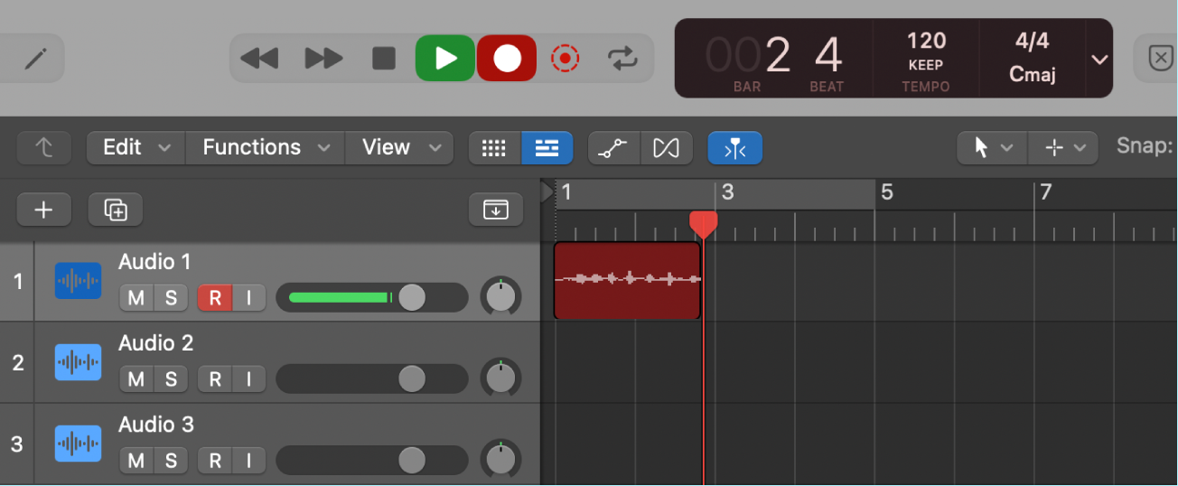Screen dimensions: 1178x486
Task: Click the bar position display
Action: pyautogui.click(x=747, y=56)
